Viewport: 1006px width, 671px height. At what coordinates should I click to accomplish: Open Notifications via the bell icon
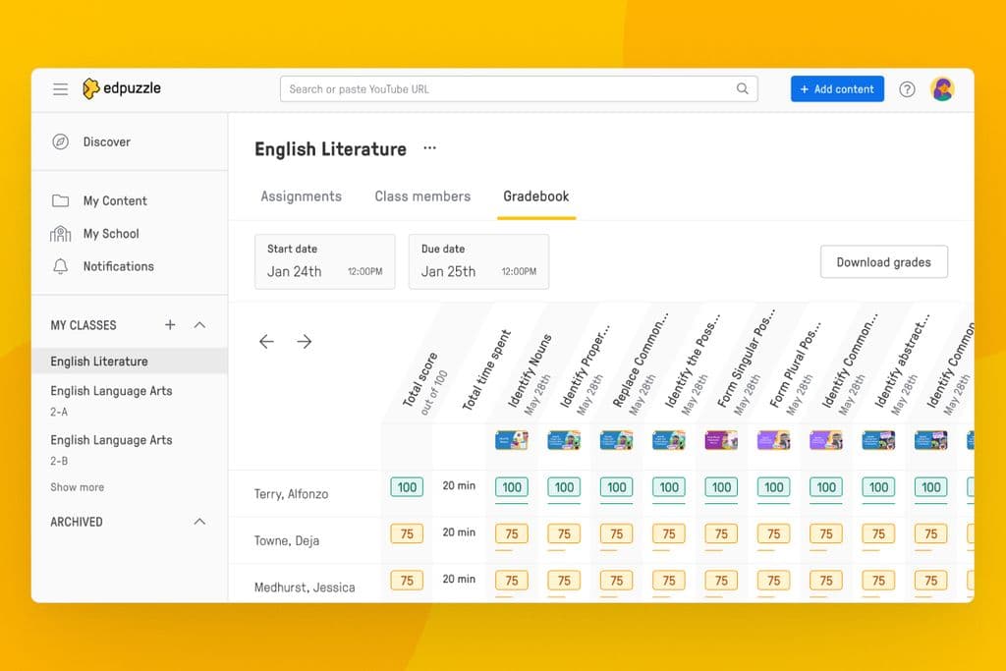tap(62, 266)
